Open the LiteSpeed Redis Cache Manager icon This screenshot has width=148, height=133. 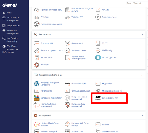click(x=37, y=124)
